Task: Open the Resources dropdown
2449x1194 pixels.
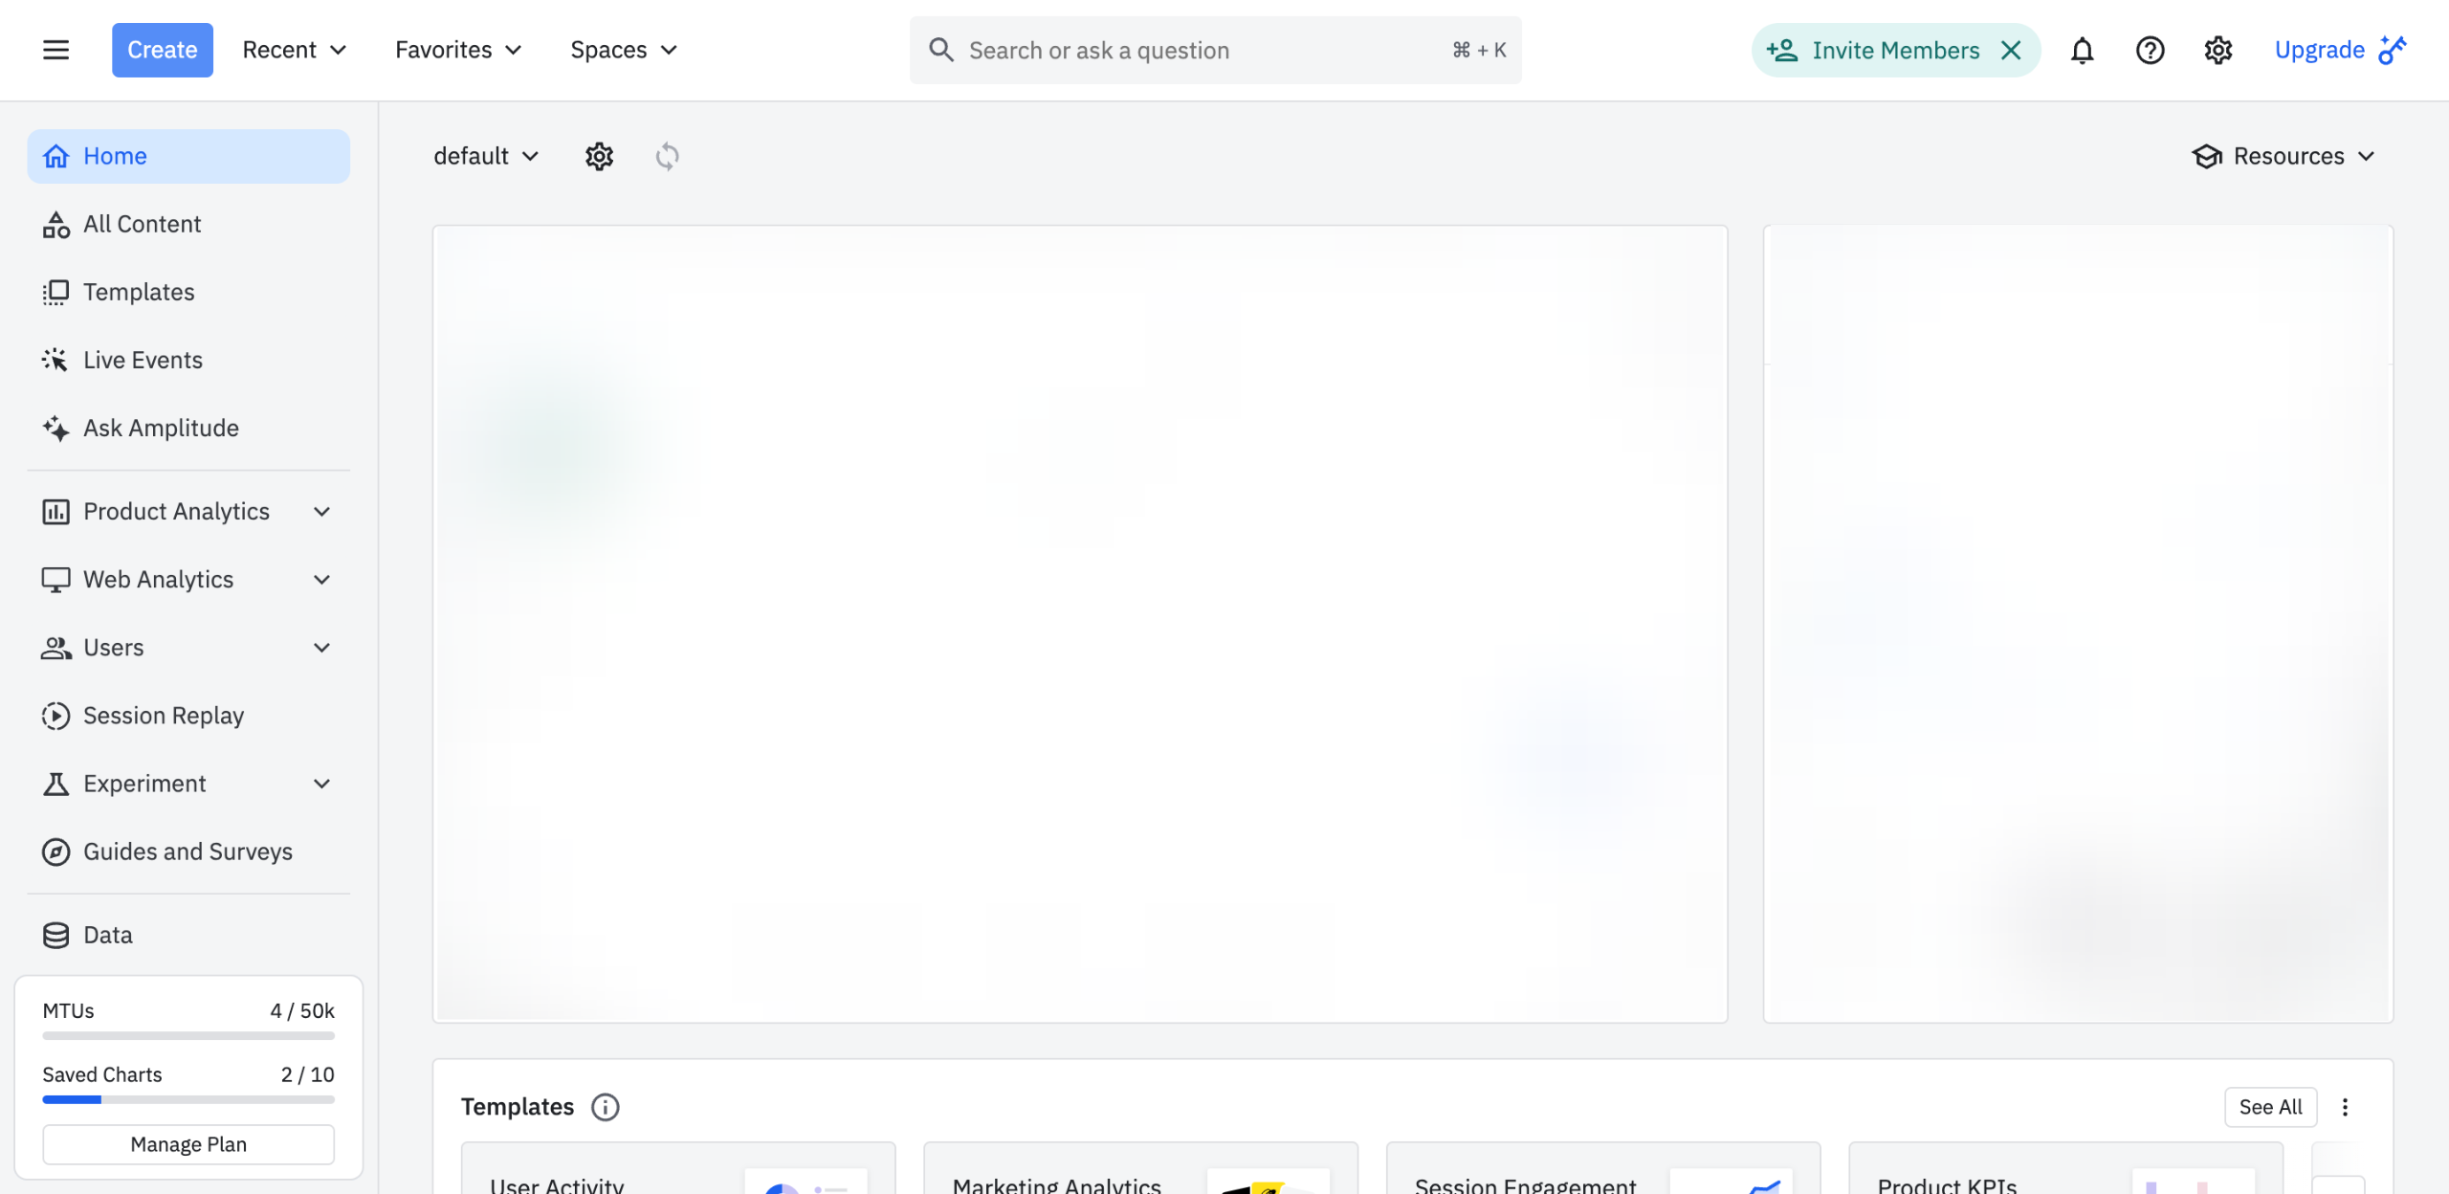Action: 2284,156
